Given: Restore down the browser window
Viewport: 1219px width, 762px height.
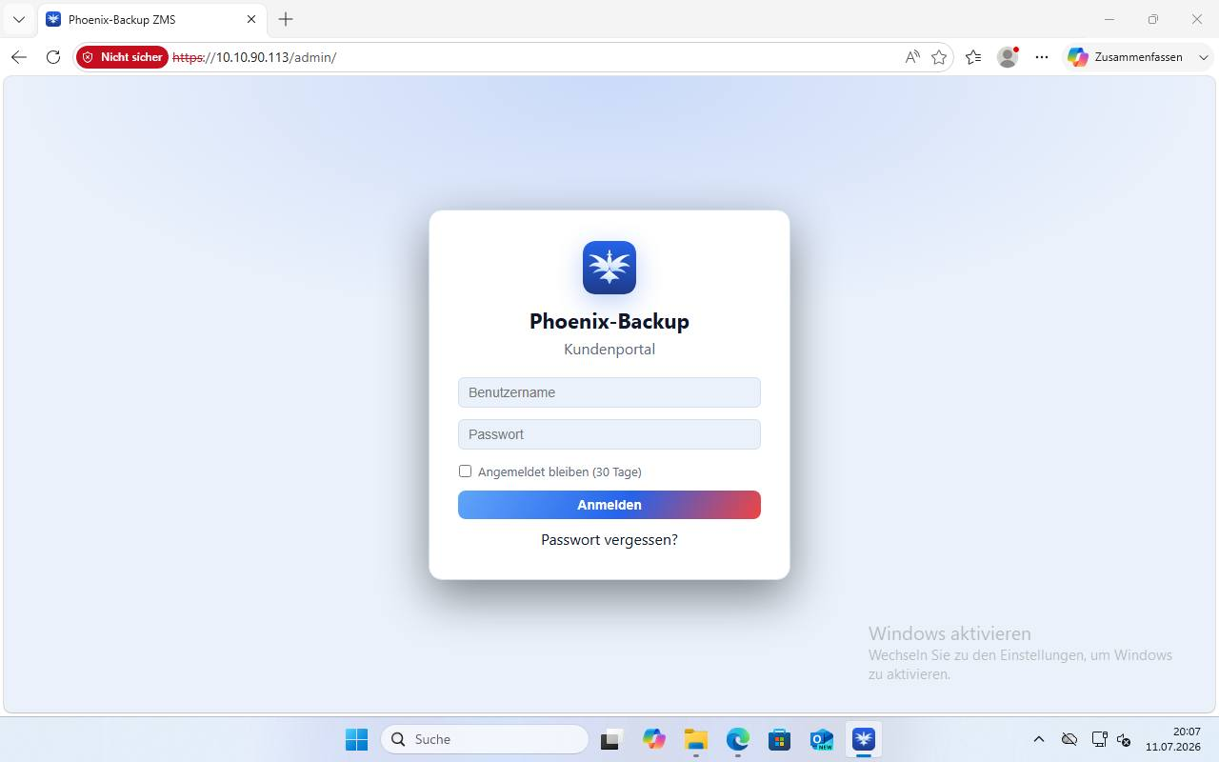Looking at the screenshot, I should click(1153, 19).
